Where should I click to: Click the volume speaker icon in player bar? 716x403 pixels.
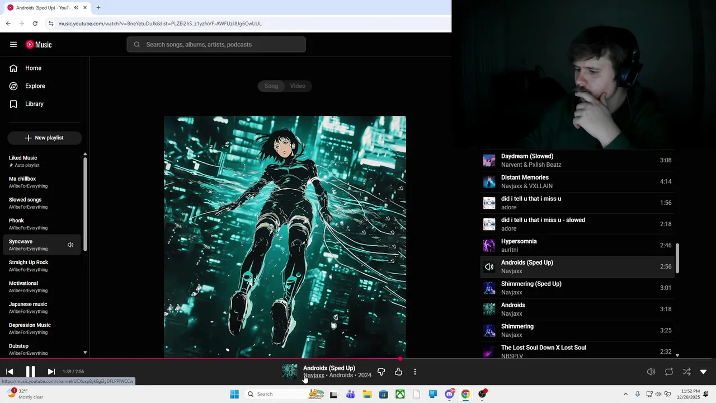pos(651,372)
